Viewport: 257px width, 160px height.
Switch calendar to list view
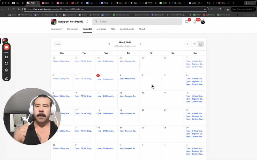coord(194,44)
